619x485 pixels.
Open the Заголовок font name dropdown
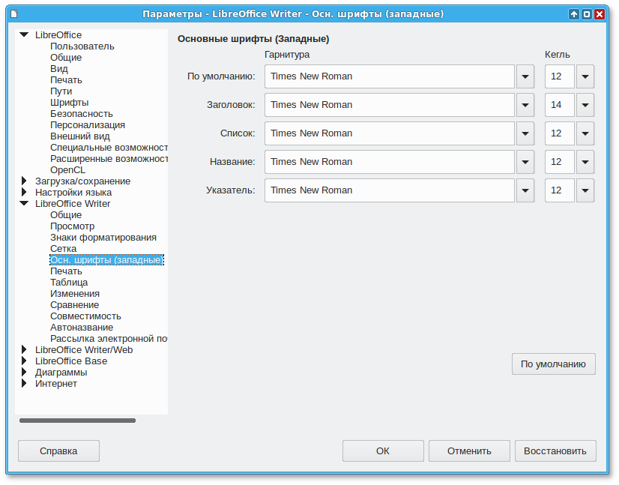tap(525, 105)
